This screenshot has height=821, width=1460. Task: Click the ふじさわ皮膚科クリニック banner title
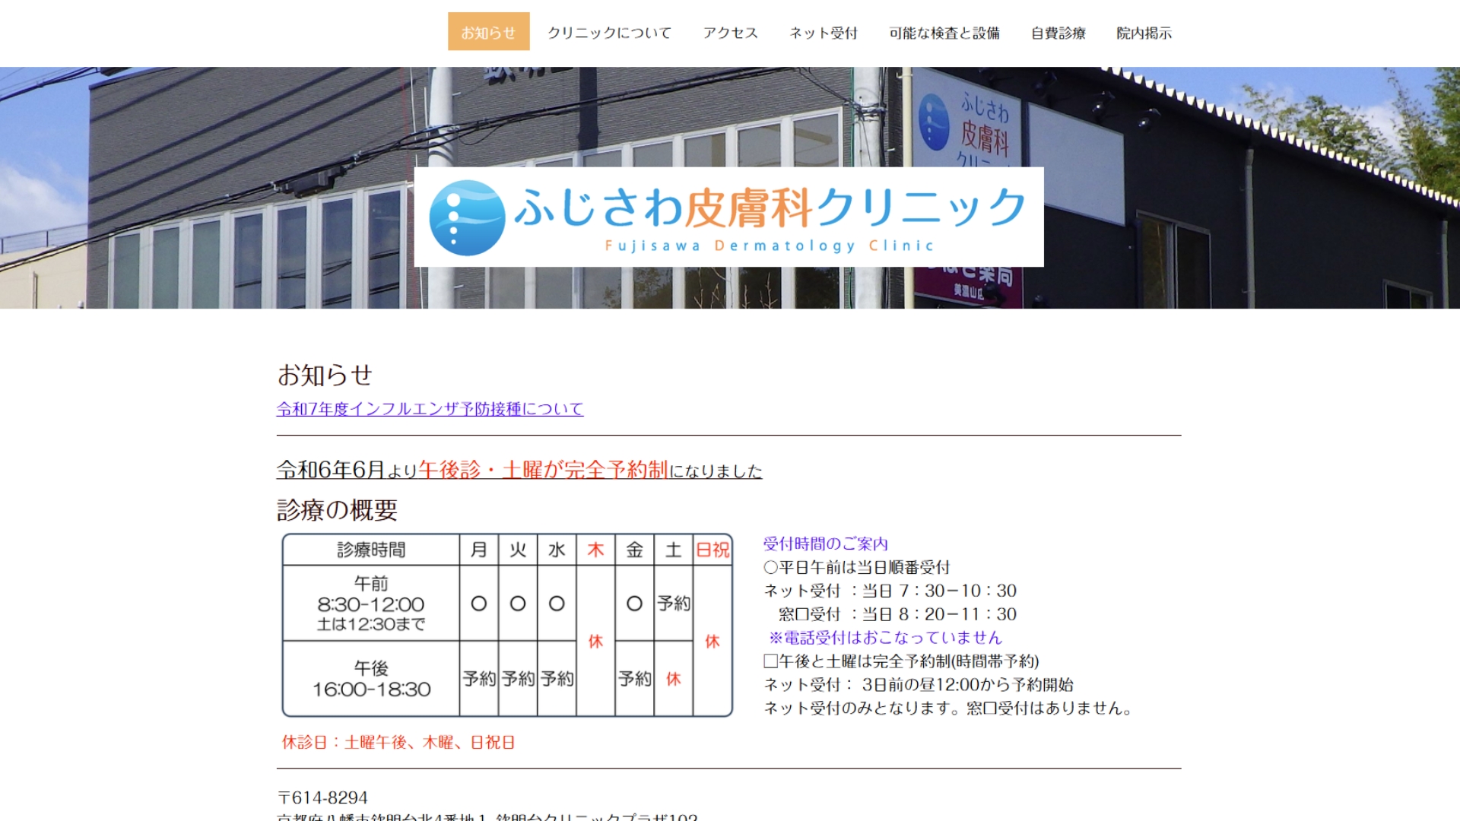768,208
